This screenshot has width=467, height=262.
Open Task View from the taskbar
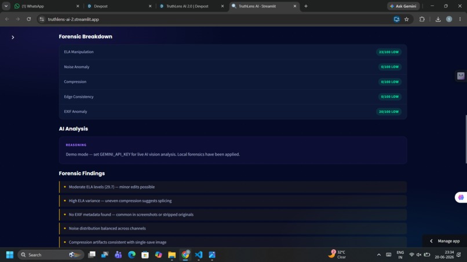click(92, 255)
